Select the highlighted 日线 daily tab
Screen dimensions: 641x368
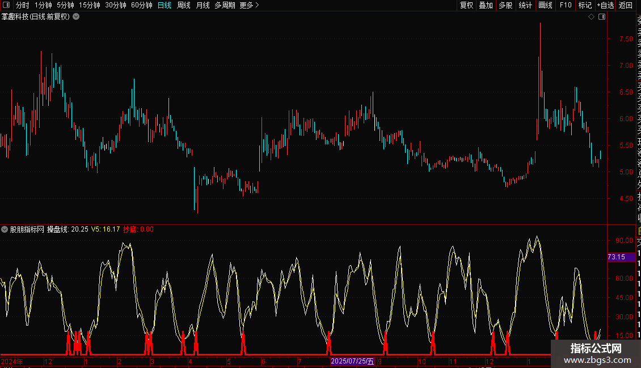pyautogui.click(x=165, y=5)
